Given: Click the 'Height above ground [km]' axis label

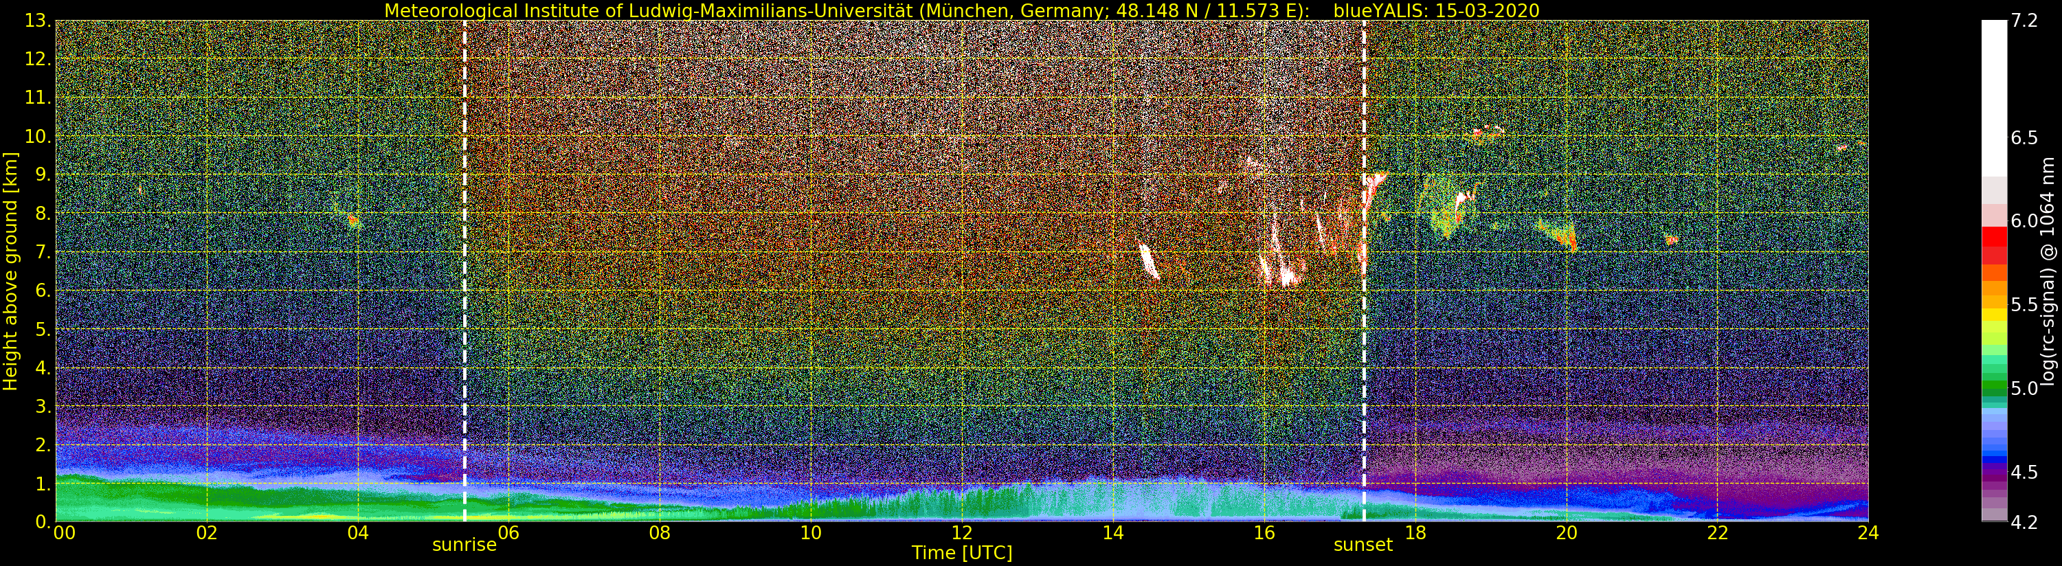Looking at the screenshot, I should (x=10, y=271).
